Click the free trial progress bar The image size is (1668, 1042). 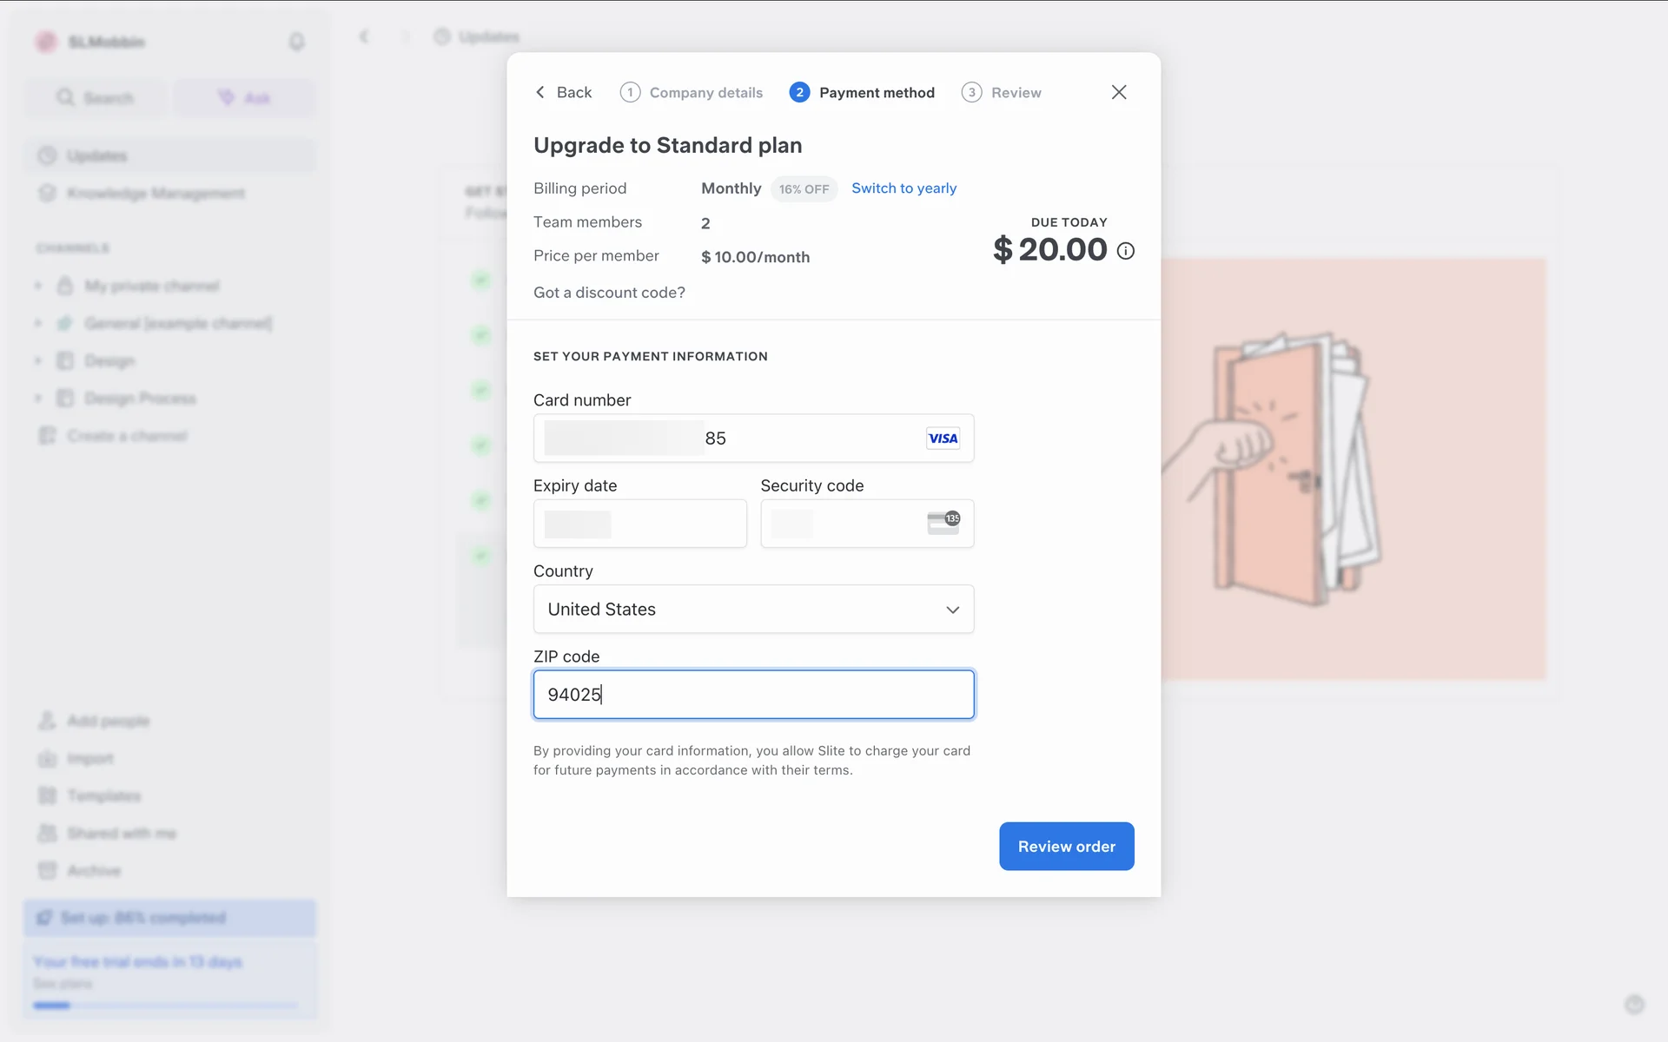tap(165, 1006)
